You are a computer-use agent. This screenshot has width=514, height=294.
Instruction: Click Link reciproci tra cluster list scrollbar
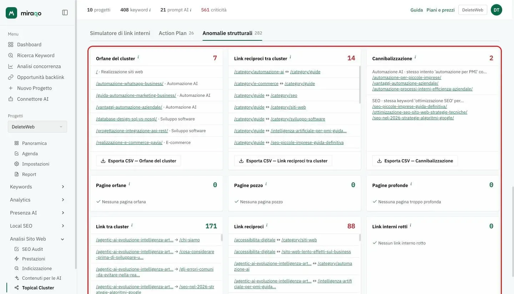(360, 85)
